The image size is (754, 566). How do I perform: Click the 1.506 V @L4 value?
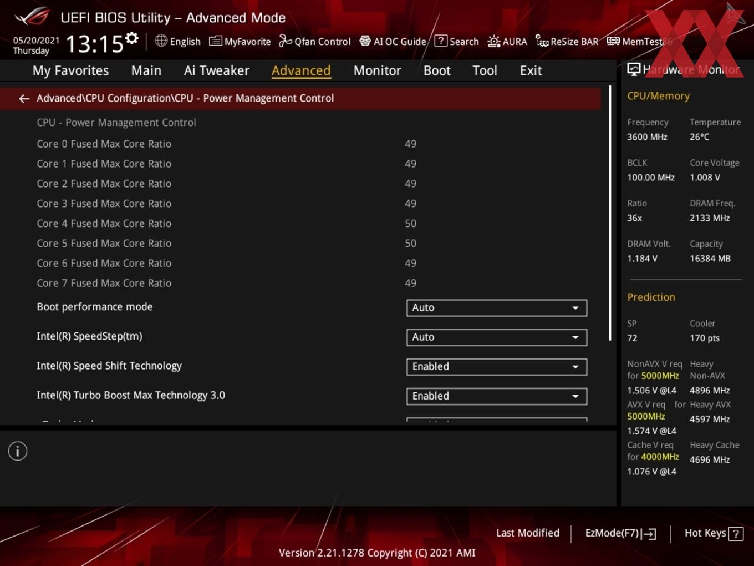coord(651,391)
